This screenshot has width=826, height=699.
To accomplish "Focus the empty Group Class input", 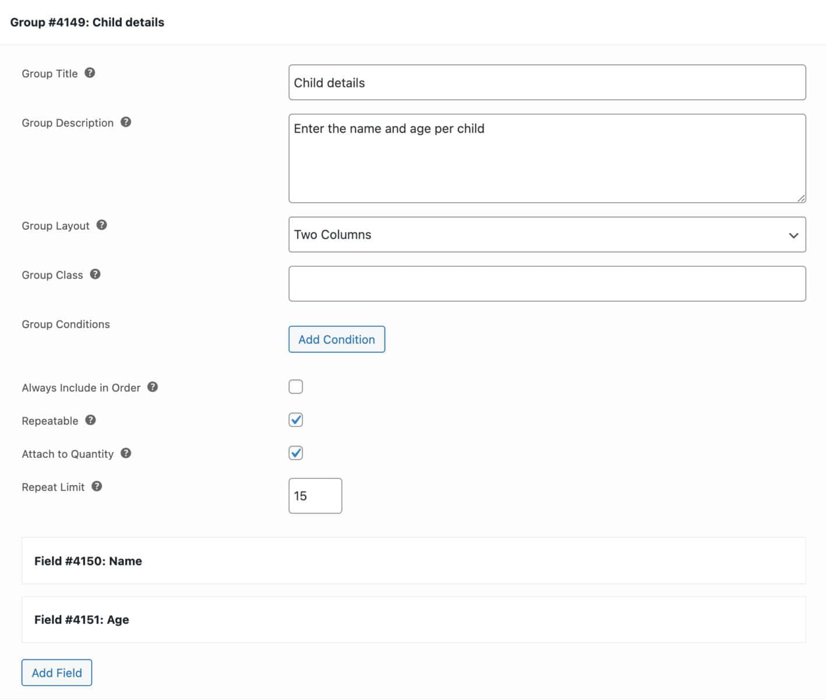I will point(547,284).
